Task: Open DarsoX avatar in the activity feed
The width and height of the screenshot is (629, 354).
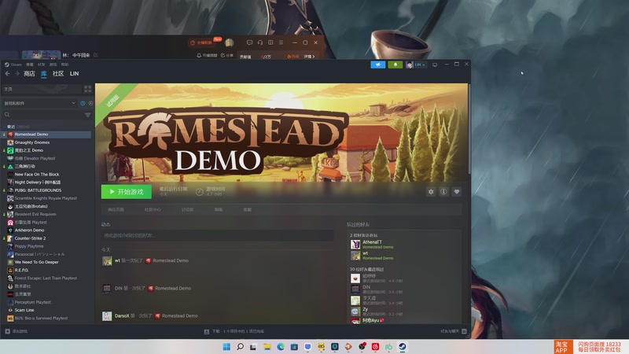Action: click(107, 316)
